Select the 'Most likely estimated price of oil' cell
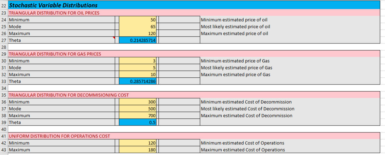The height and width of the screenshot is (155, 385). (236, 27)
